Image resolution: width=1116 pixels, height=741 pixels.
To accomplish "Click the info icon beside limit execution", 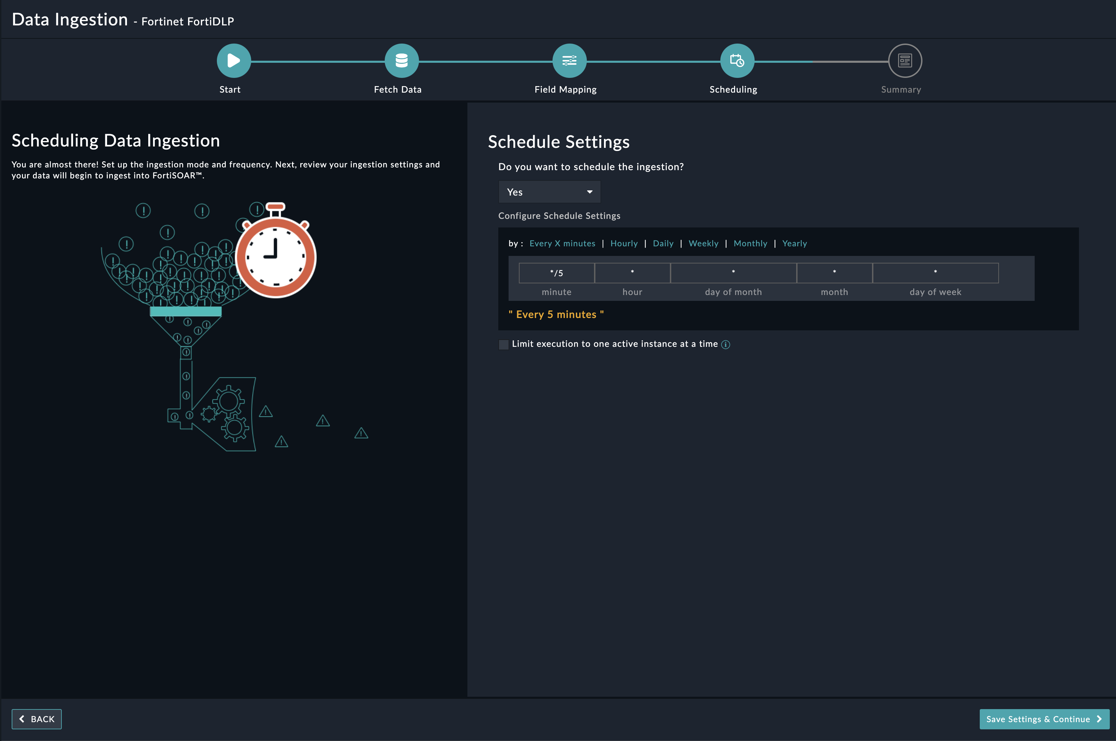I will [726, 344].
